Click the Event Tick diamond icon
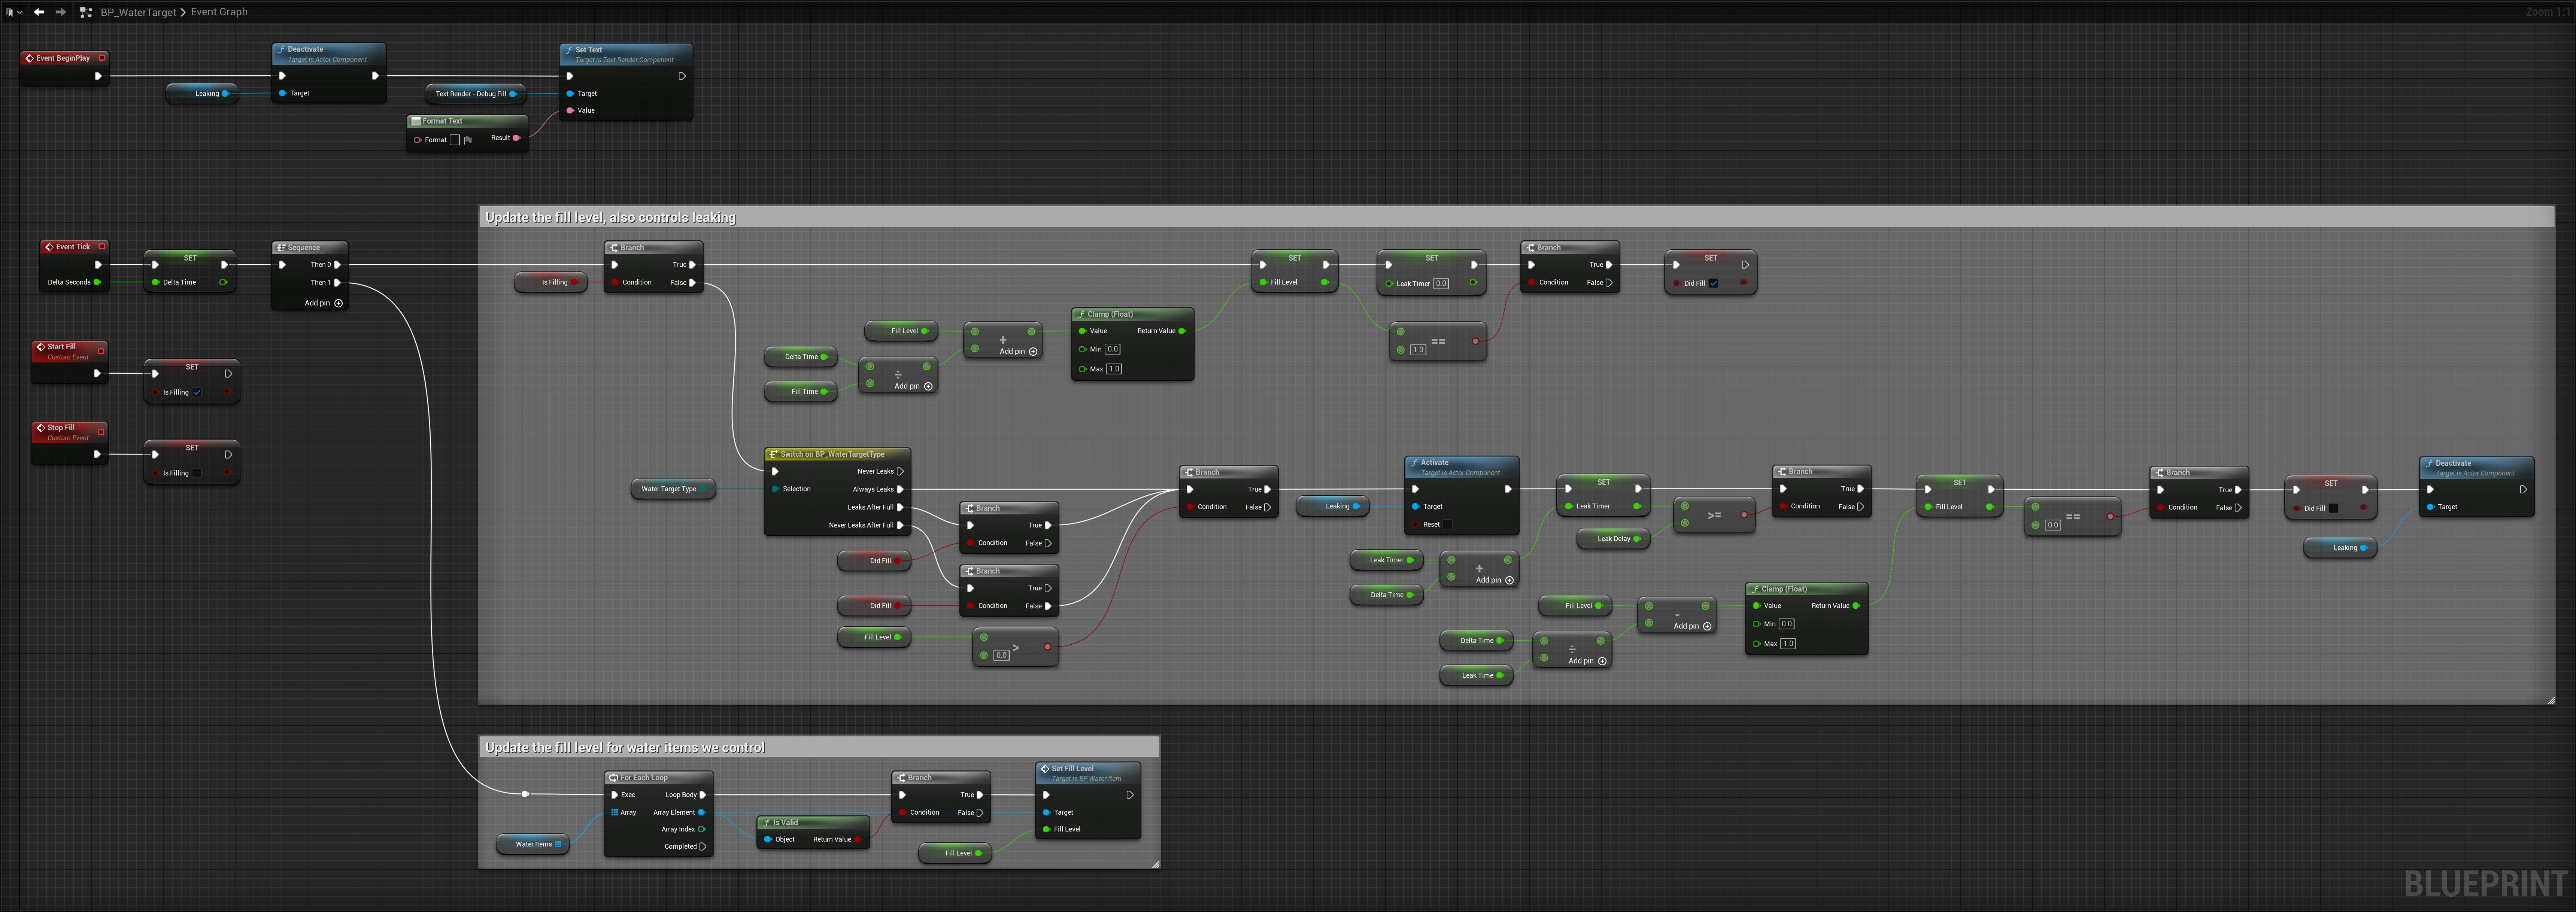This screenshot has height=912, width=2576. pos(49,247)
